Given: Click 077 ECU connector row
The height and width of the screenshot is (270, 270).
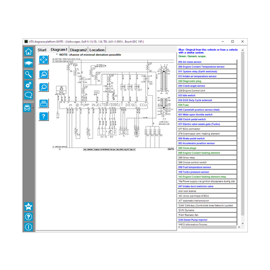Looking at the screenshot, I should [207, 129].
